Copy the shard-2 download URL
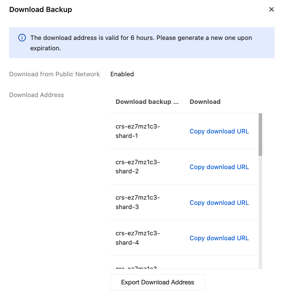The width and height of the screenshot is (283, 298). coord(219,167)
